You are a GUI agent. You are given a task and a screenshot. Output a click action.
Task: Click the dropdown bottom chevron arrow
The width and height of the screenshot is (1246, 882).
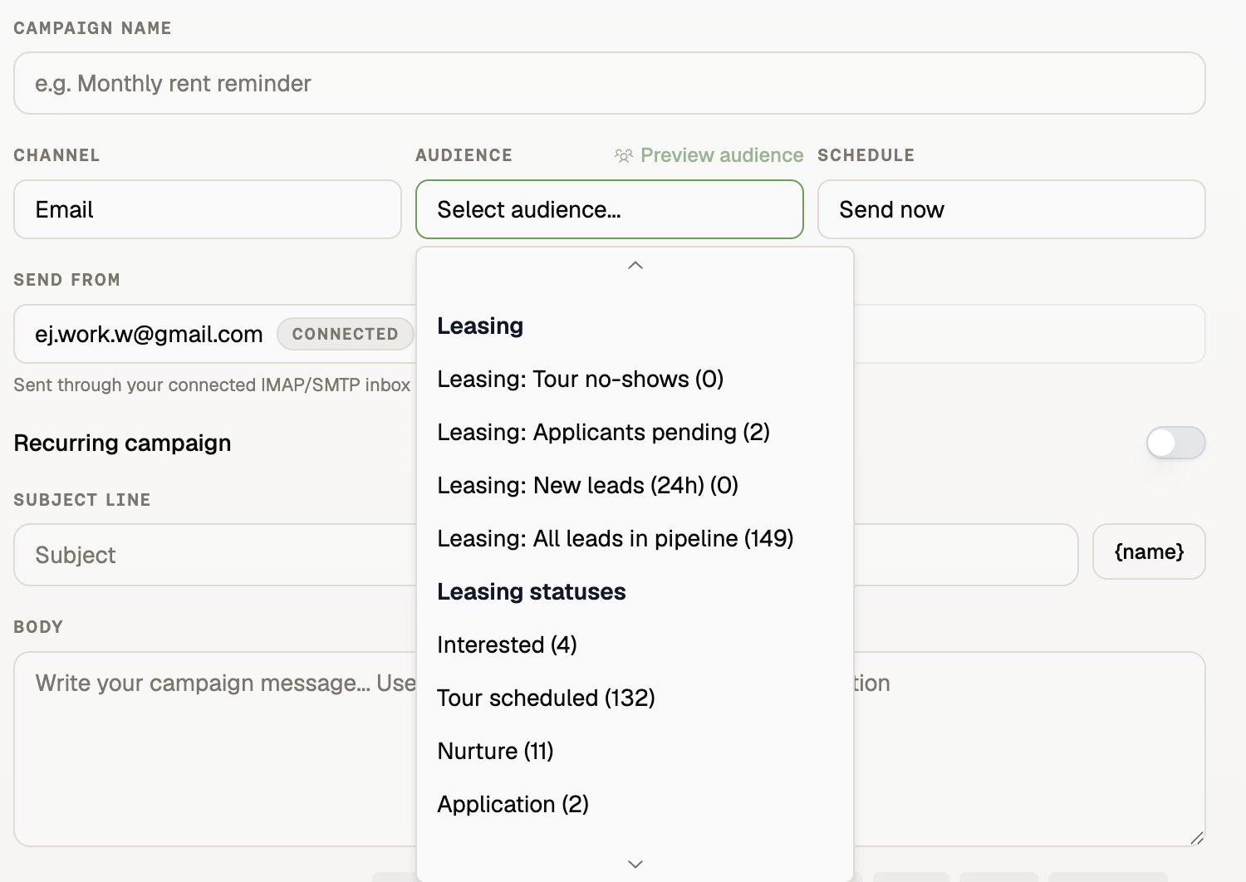point(635,864)
